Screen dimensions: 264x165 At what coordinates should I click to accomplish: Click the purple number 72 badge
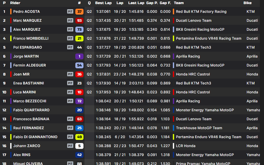click(x=79, y=101)
